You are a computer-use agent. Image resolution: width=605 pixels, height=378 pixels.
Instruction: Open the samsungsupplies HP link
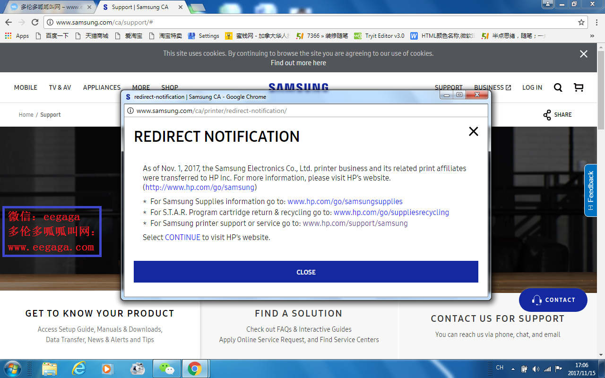coord(345,201)
